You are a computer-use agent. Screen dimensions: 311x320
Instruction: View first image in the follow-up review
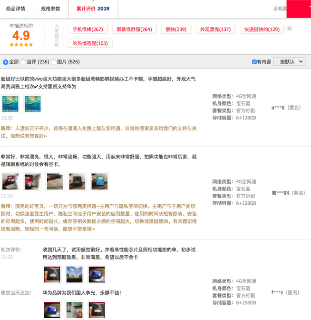point(52,310)
